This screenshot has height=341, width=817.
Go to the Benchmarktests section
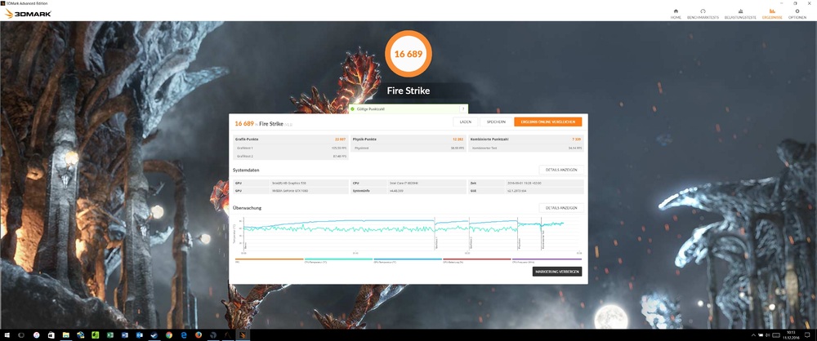pyautogui.click(x=703, y=13)
